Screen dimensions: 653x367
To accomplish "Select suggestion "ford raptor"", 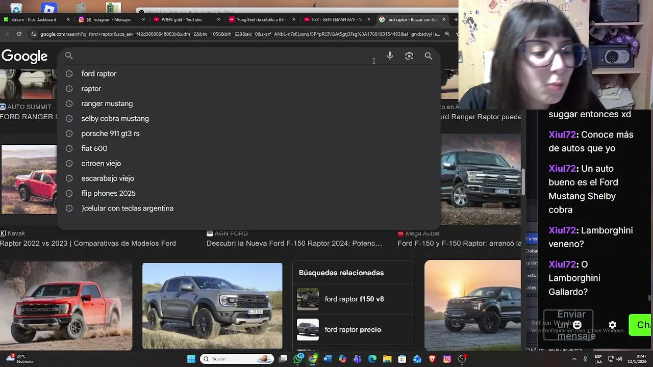I will tap(249, 74).
